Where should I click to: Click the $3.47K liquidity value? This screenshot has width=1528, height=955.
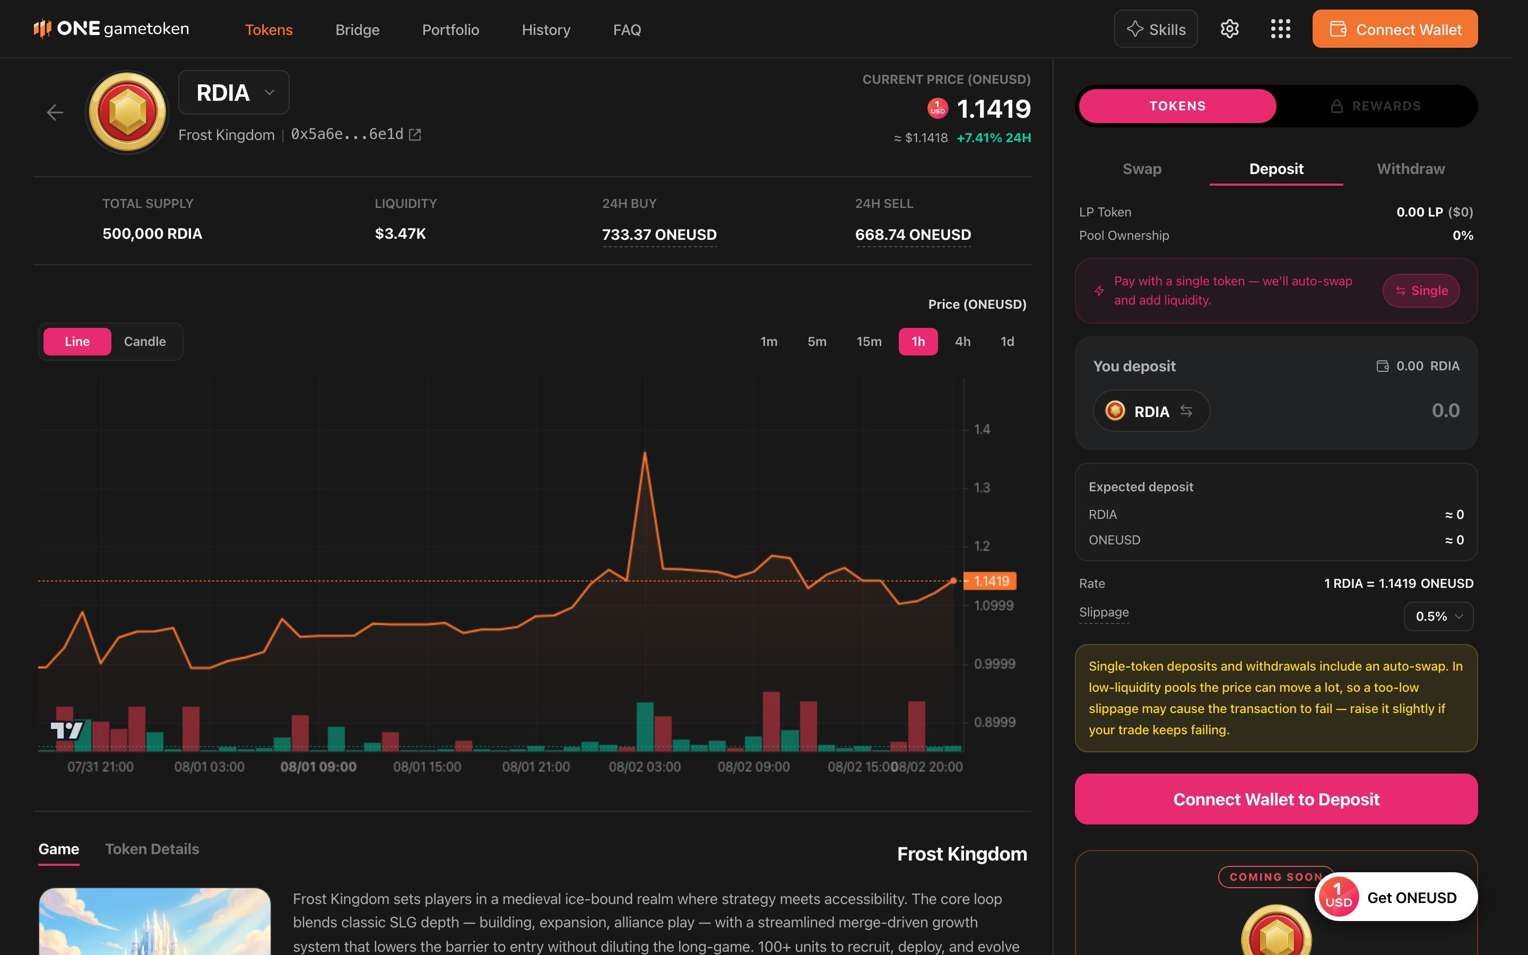coord(401,233)
